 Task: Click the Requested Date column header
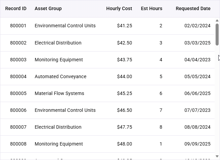[193, 8]
